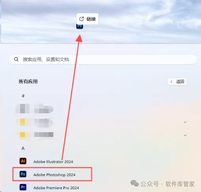Click the blurred gray app icon under #
The image size is (201, 192).
(23, 109)
